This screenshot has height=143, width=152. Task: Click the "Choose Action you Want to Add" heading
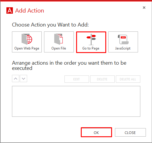point(50,25)
